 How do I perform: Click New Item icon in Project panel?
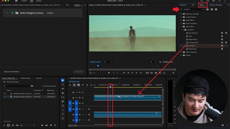click(51, 125)
